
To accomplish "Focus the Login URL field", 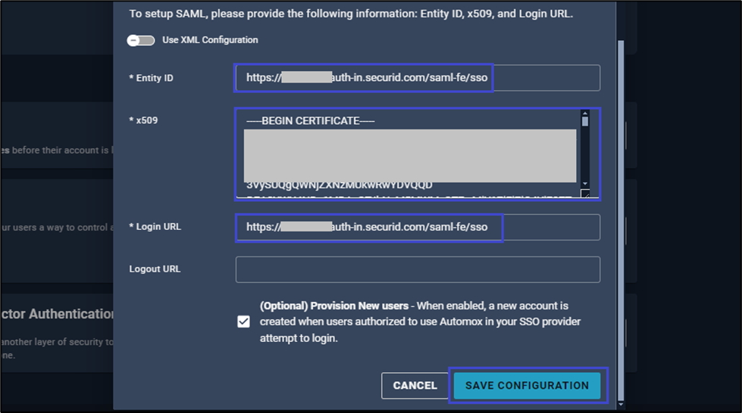I will tap(418, 227).
